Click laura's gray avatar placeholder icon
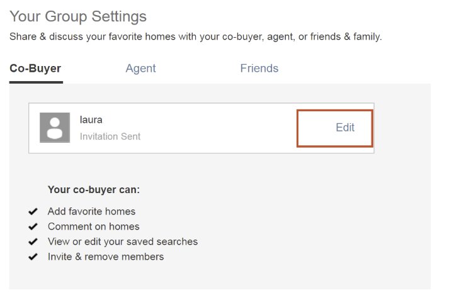This screenshot has width=476, height=305. click(x=55, y=128)
